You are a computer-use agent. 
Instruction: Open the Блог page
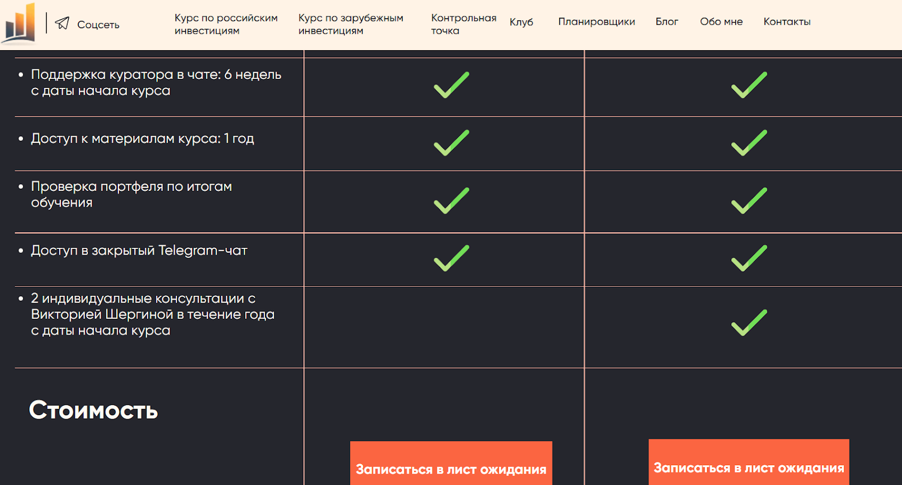[x=666, y=22]
